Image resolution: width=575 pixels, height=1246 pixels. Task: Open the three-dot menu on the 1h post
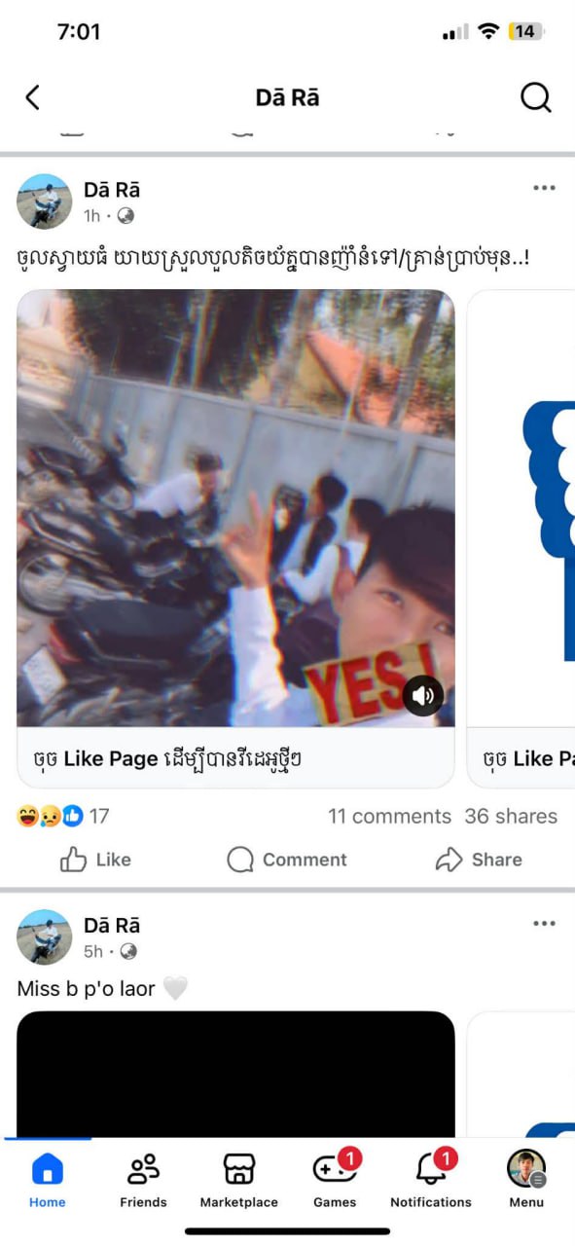pyautogui.click(x=544, y=189)
